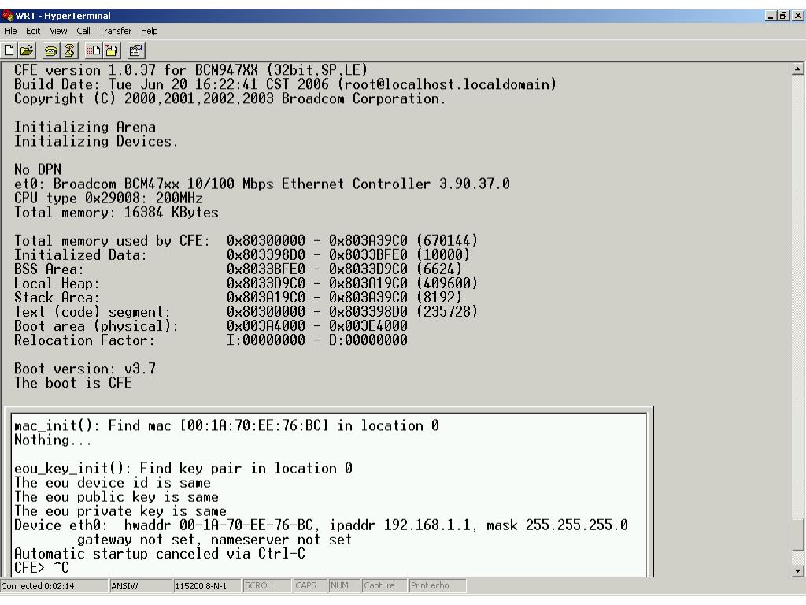Screen dimensions: 806x605
Task: Click the HyperTerminal title bar app icon
Action: tap(7, 16)
